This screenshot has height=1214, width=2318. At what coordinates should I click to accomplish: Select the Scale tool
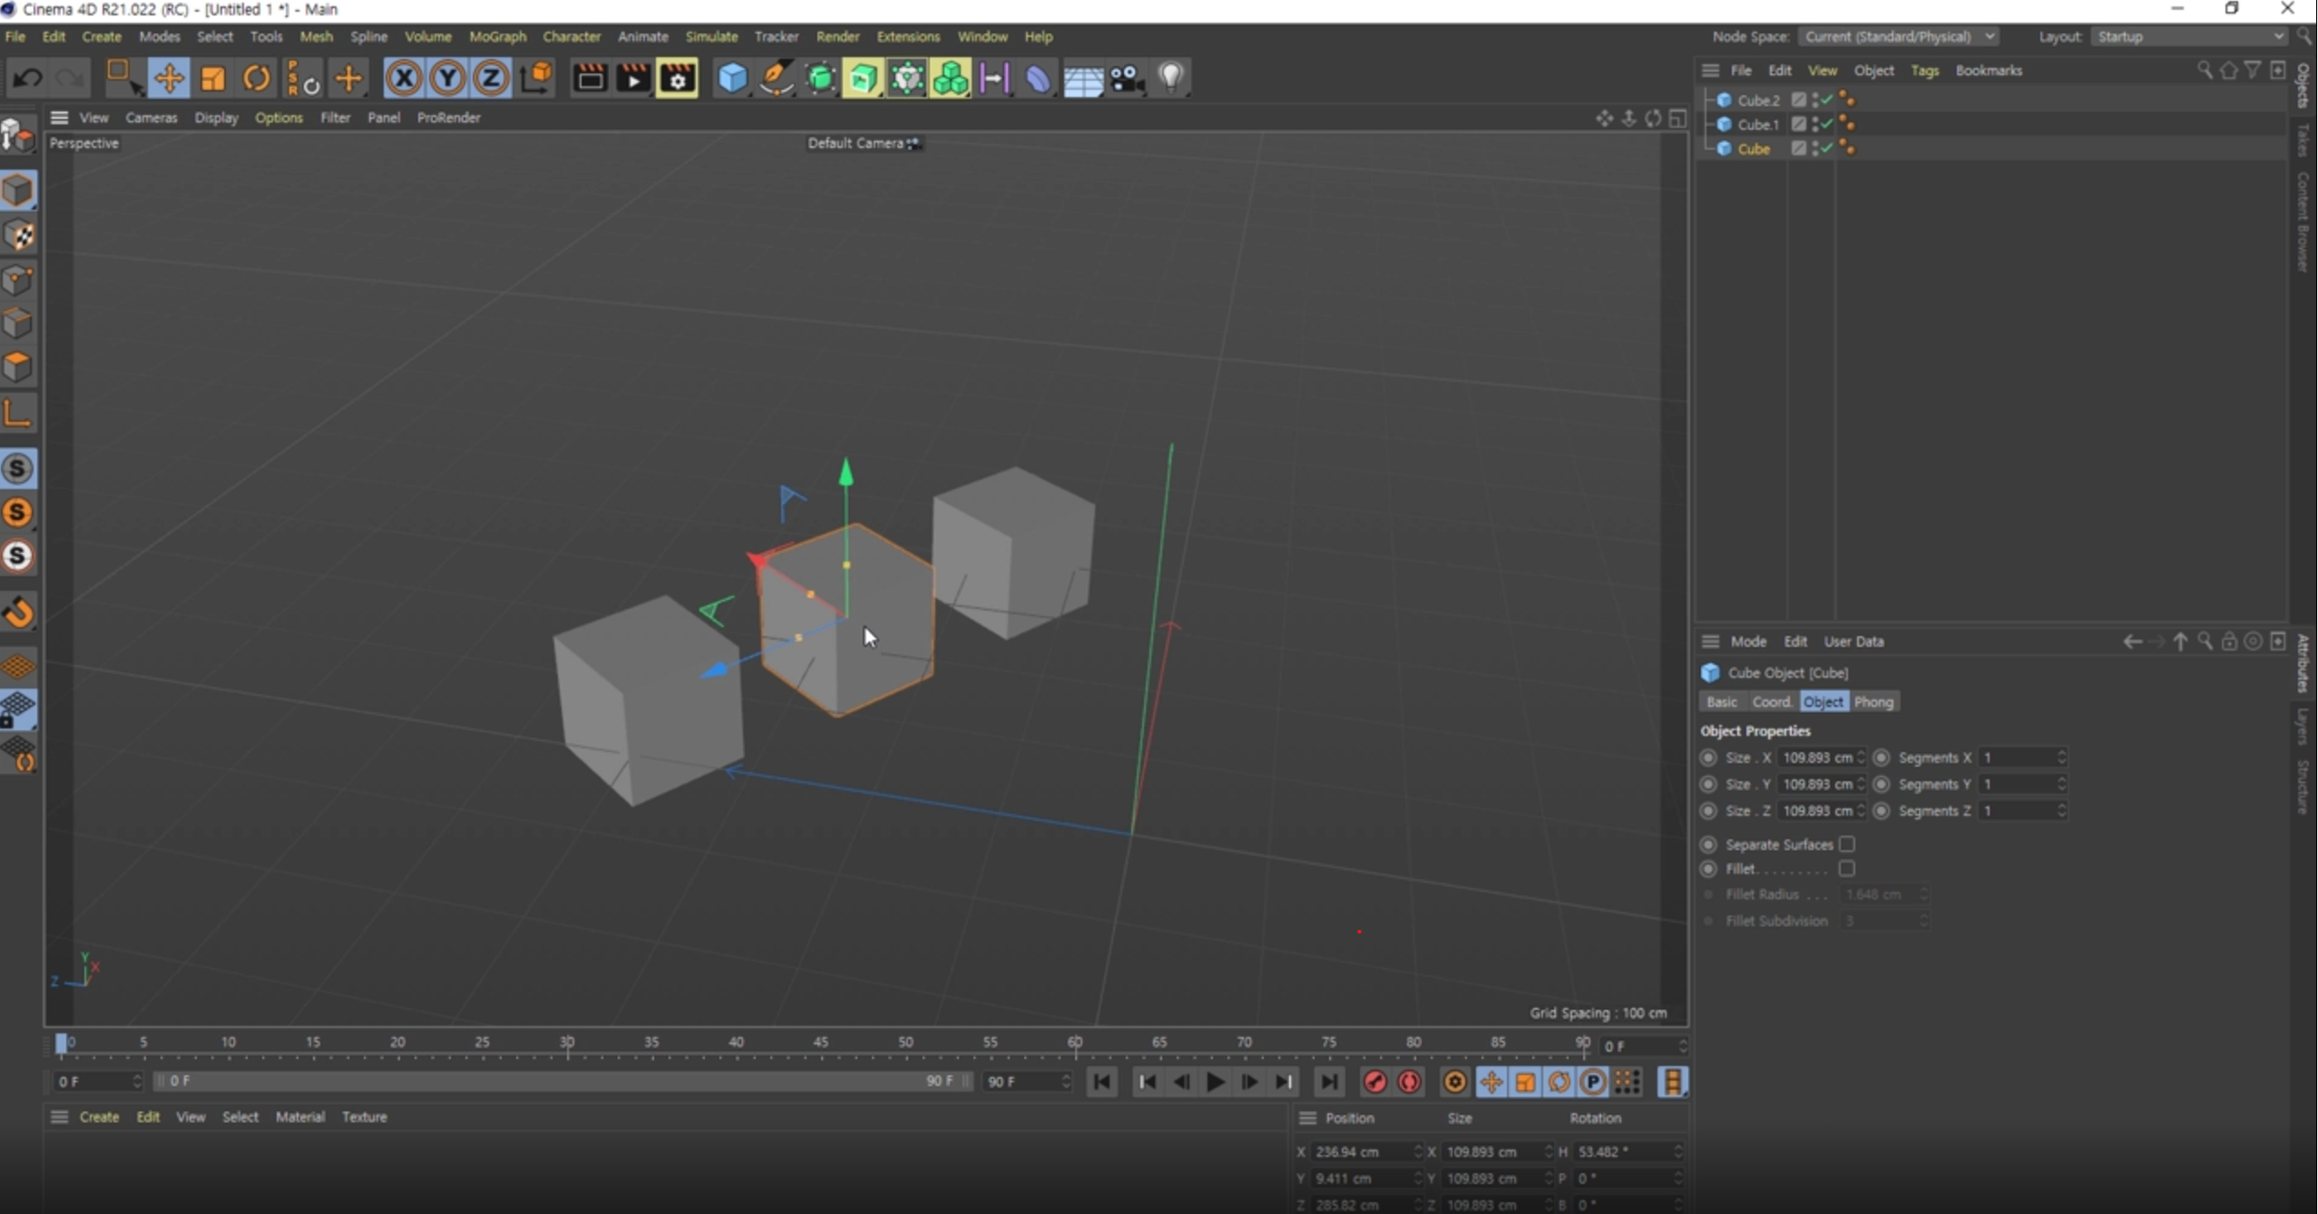pos(213,78)
